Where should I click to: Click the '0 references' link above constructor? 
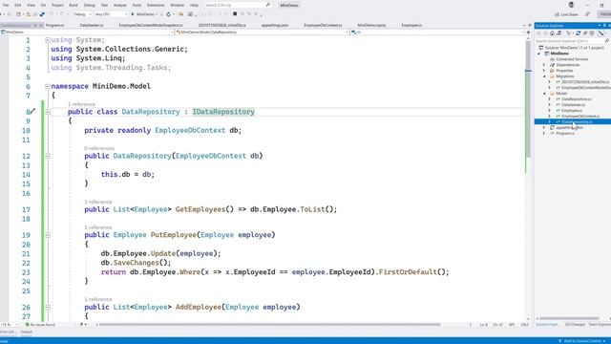click(99, 148)
